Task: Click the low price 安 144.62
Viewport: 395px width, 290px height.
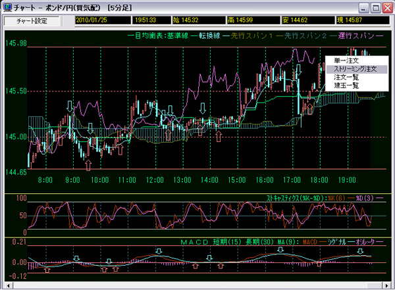Action: pyautogui.click(x=308, y=20)
